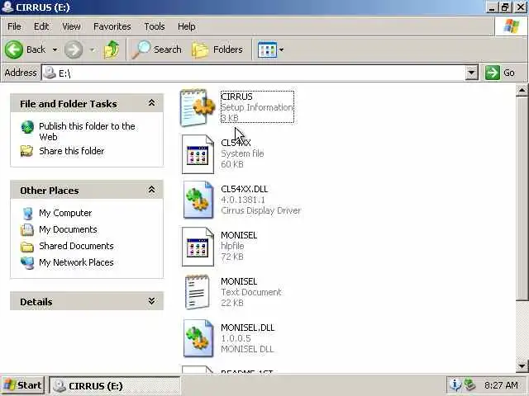Open the Edit menu

click(x=41, y=26)
